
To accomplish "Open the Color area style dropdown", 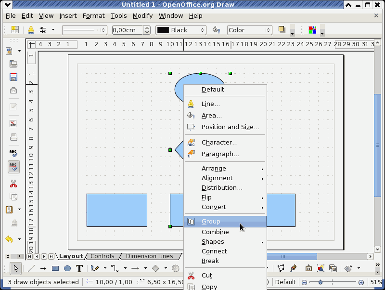I will point(249,30).
